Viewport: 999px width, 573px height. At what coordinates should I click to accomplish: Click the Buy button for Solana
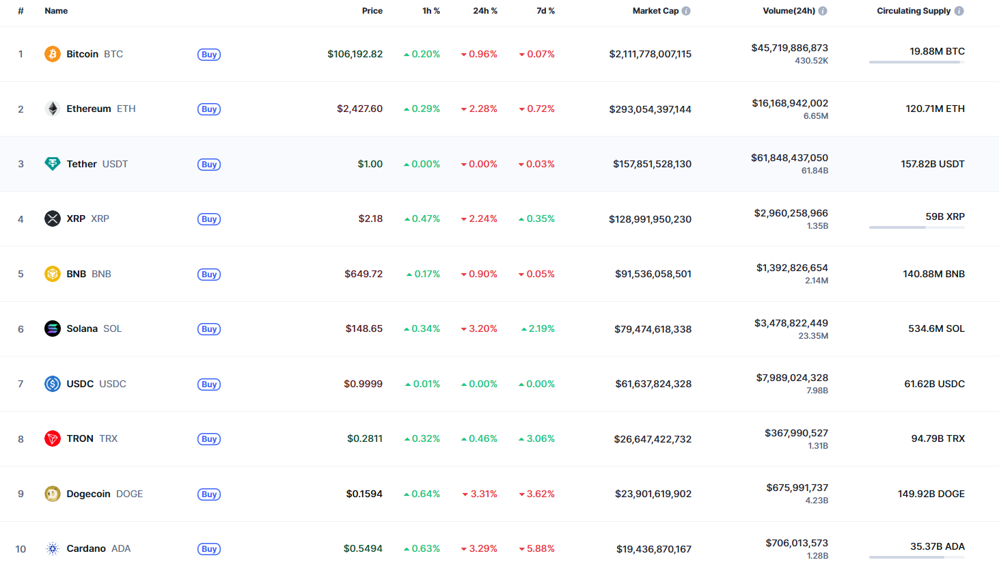coord(209,329)
